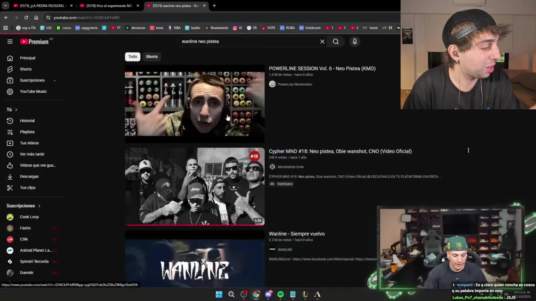Open Discord from the taskbar
Screen dimensions: 536x301
pos(268,294)
